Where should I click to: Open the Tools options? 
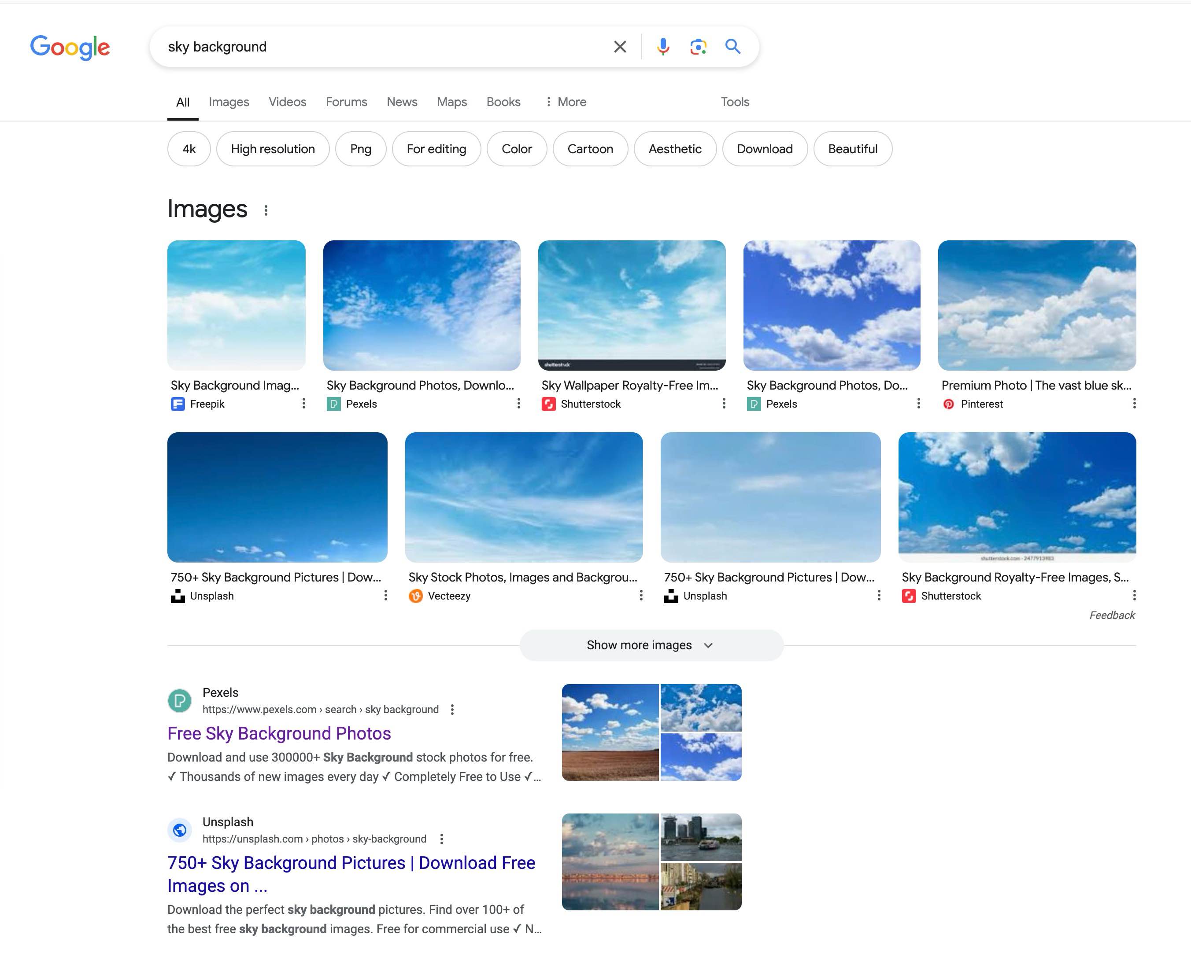point(735,102)
